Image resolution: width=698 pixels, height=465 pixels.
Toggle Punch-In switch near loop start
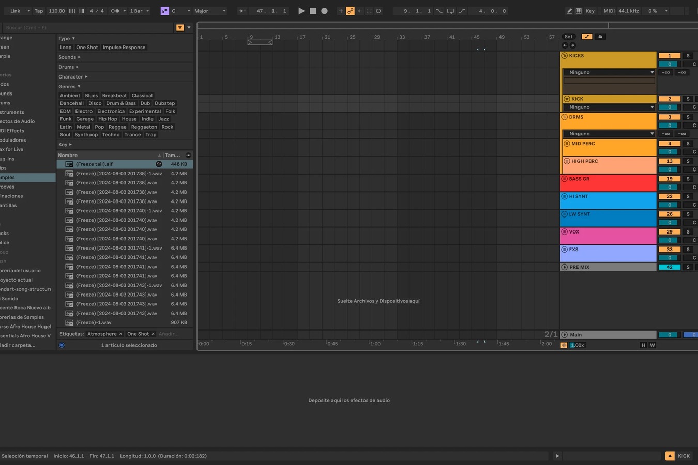(x=439, y=11)
